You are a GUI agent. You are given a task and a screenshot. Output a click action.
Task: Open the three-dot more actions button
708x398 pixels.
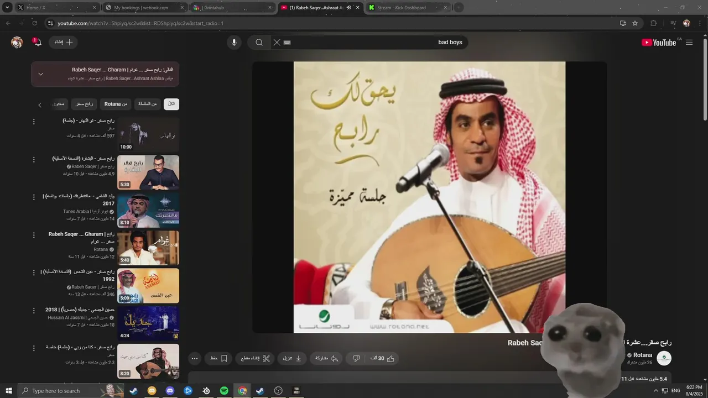coord(195,358)
